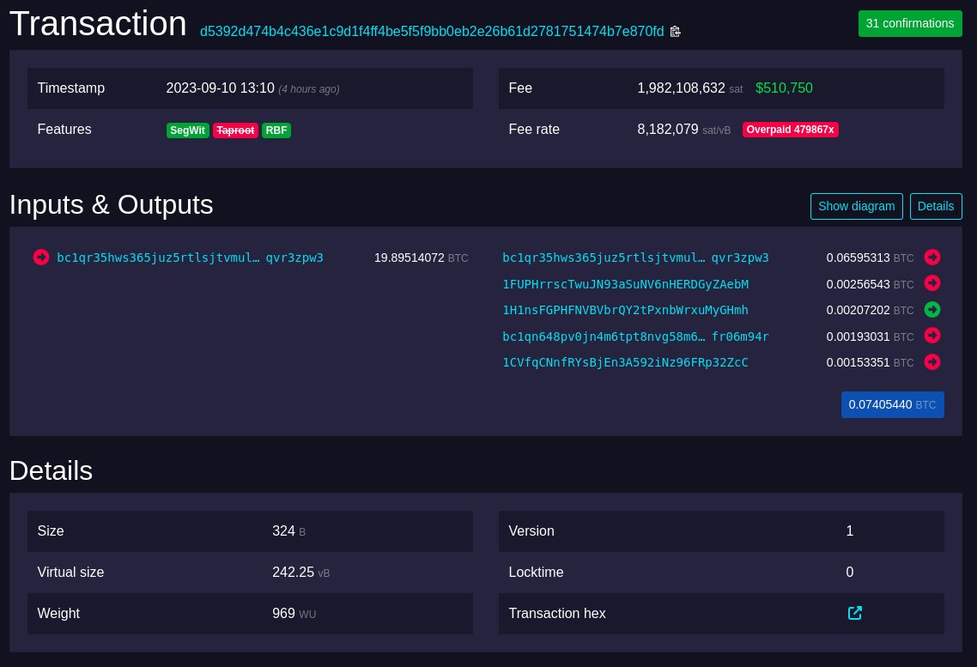Click the SegWit feature badge
Image resolution: width=977 pixels, height=667 pixels.
[x=187, y=130]
